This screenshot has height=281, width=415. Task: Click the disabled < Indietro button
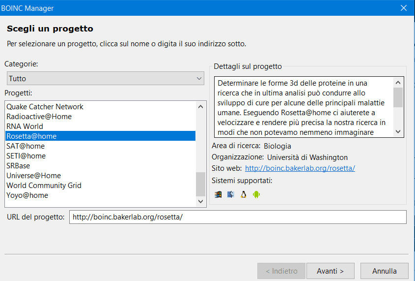point(281,271)
